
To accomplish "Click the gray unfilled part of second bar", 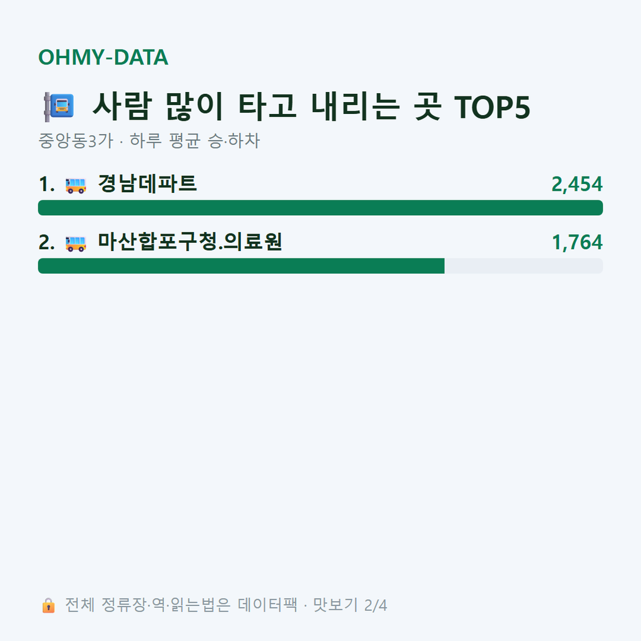I will [x=524, y=265].
